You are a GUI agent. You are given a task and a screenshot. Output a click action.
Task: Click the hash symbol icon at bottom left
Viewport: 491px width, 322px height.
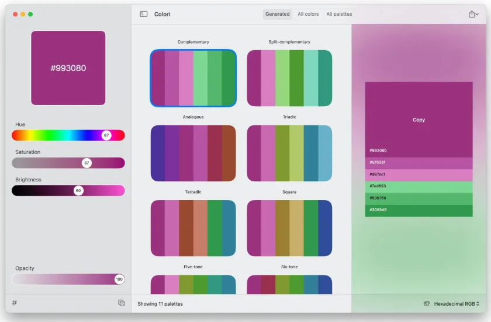[x=15, y=303]
